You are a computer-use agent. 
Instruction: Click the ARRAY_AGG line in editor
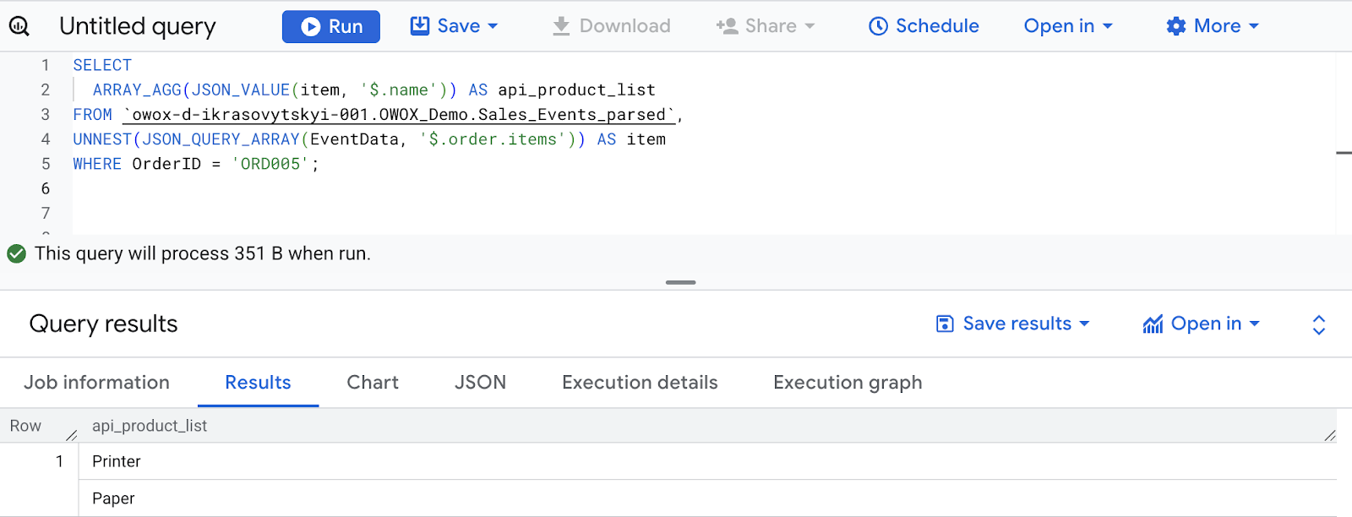pyautogui.click(x=373, y=90)
